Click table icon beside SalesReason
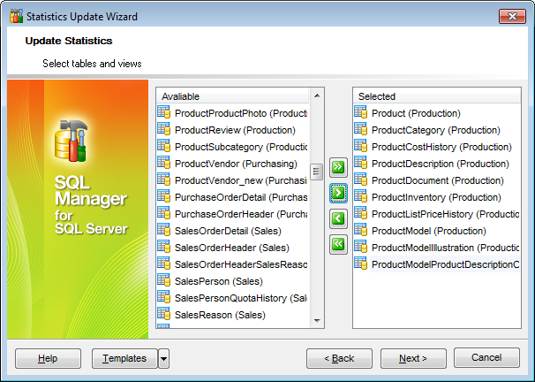The width and height of the screenshot is (535, 382). coord(164,314)
